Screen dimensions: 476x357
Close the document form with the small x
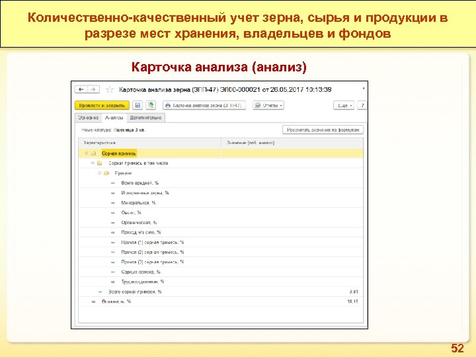pyautogui.click(x=364, y=89)
